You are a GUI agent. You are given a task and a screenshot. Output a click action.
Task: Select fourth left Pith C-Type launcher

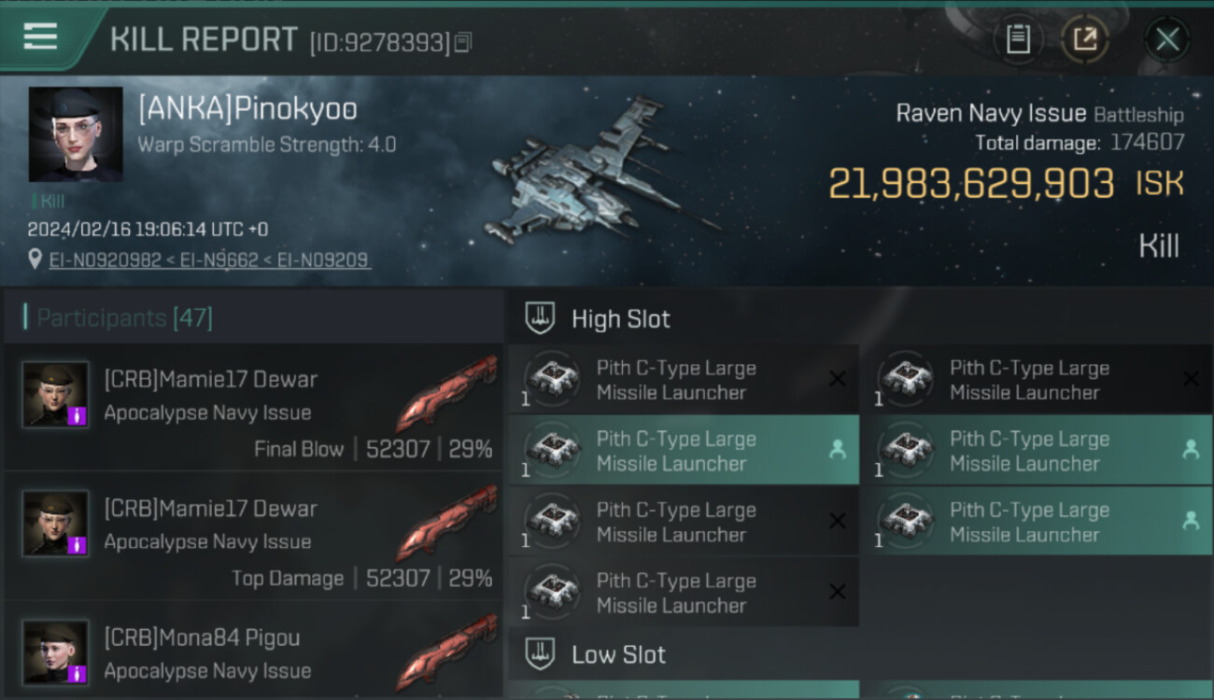(684, 592)
